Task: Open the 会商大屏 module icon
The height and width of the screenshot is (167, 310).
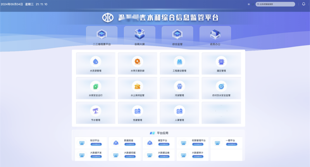Action: (139, 34)
